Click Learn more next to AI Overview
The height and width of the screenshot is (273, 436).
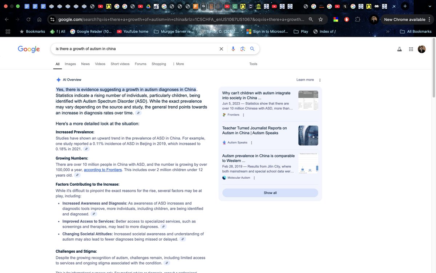coord(305,80)
